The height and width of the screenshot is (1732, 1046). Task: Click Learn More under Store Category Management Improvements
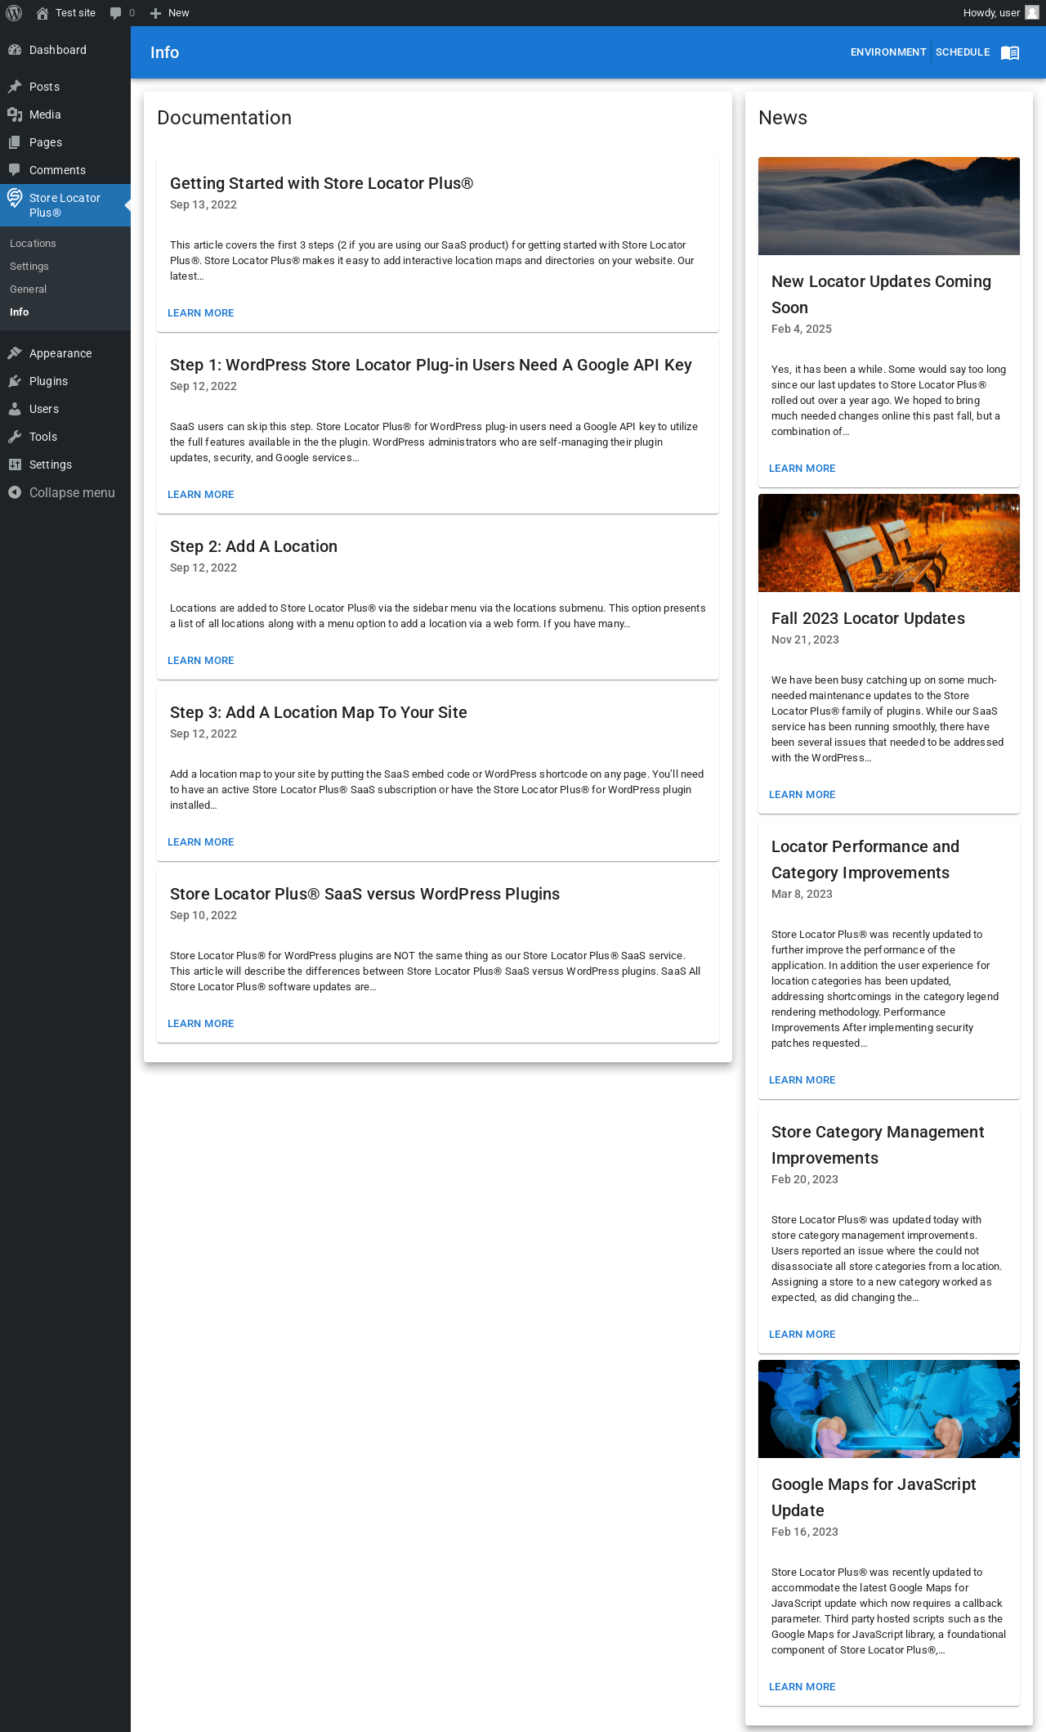coord(802,1335)
